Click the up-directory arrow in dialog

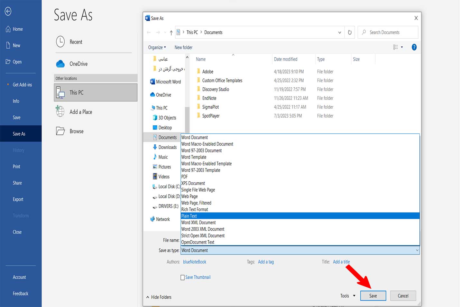pyautogui.click(x=171, y=33)
